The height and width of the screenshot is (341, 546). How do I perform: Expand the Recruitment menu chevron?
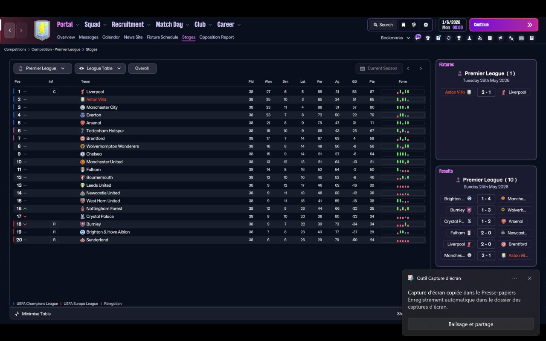[x=148, y=25]
